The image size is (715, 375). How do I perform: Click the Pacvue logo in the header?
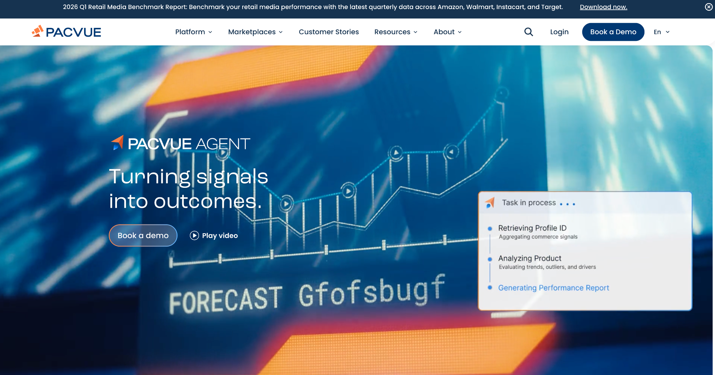(66, 32)
